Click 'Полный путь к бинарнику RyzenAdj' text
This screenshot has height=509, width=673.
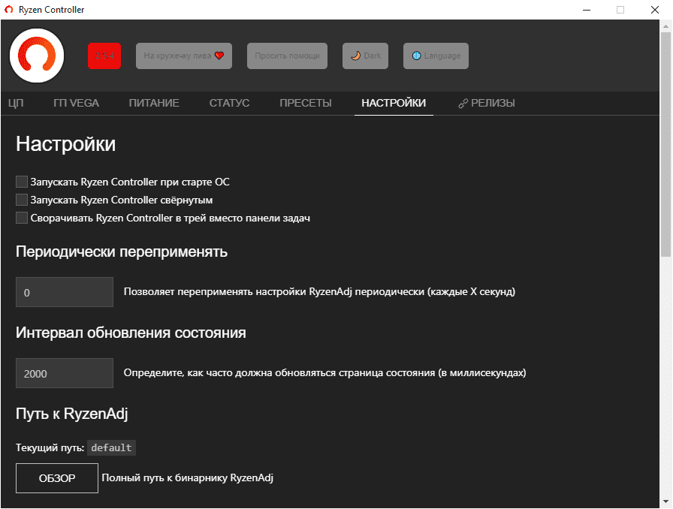point(188,478)
